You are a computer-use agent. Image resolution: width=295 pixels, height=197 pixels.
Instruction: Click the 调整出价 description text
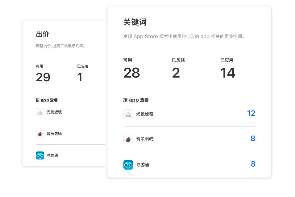pos(61,46)
